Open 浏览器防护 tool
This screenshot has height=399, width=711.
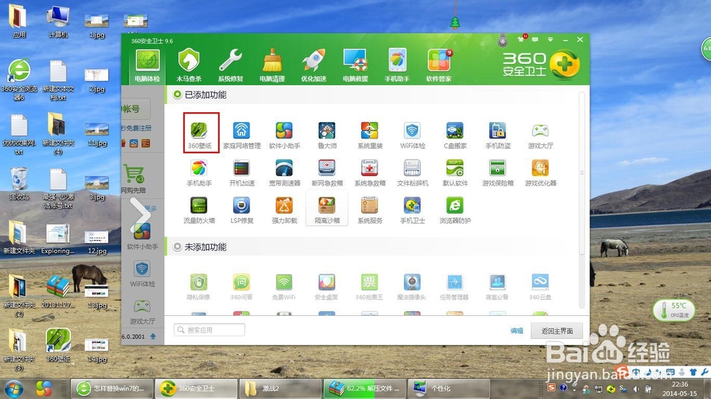(x=455, y=210)
